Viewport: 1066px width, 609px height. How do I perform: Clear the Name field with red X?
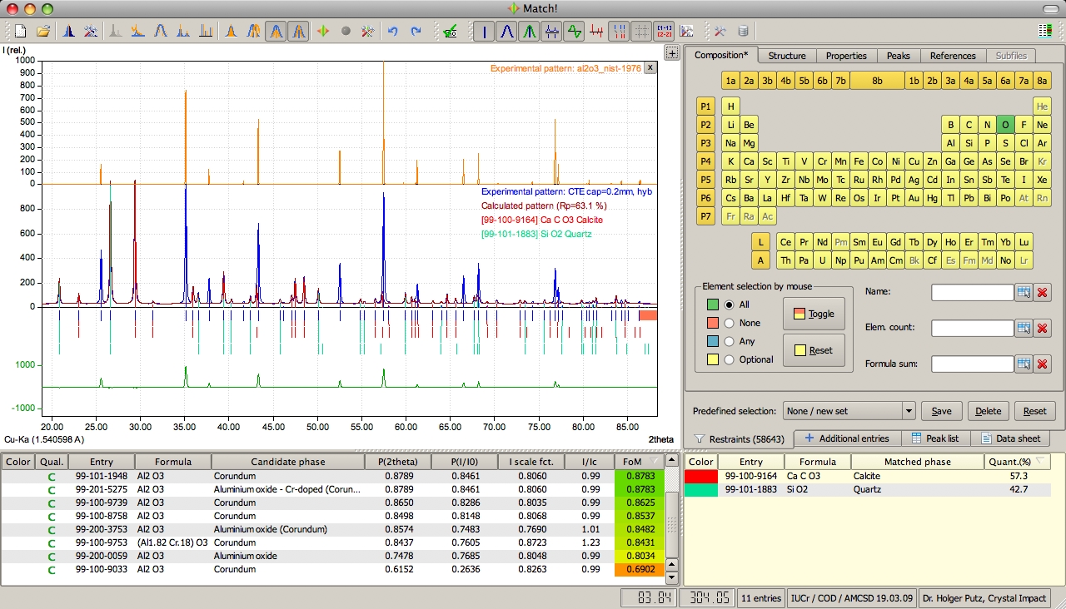pyautogui.click(x=1042, y=292)
